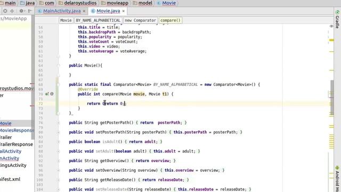Click the collapse-all icon in project toolbar
341x192 pixels.
pos(12,11)
